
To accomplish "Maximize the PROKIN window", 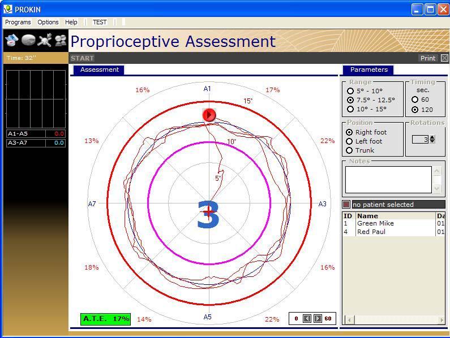I will [430, 10].
